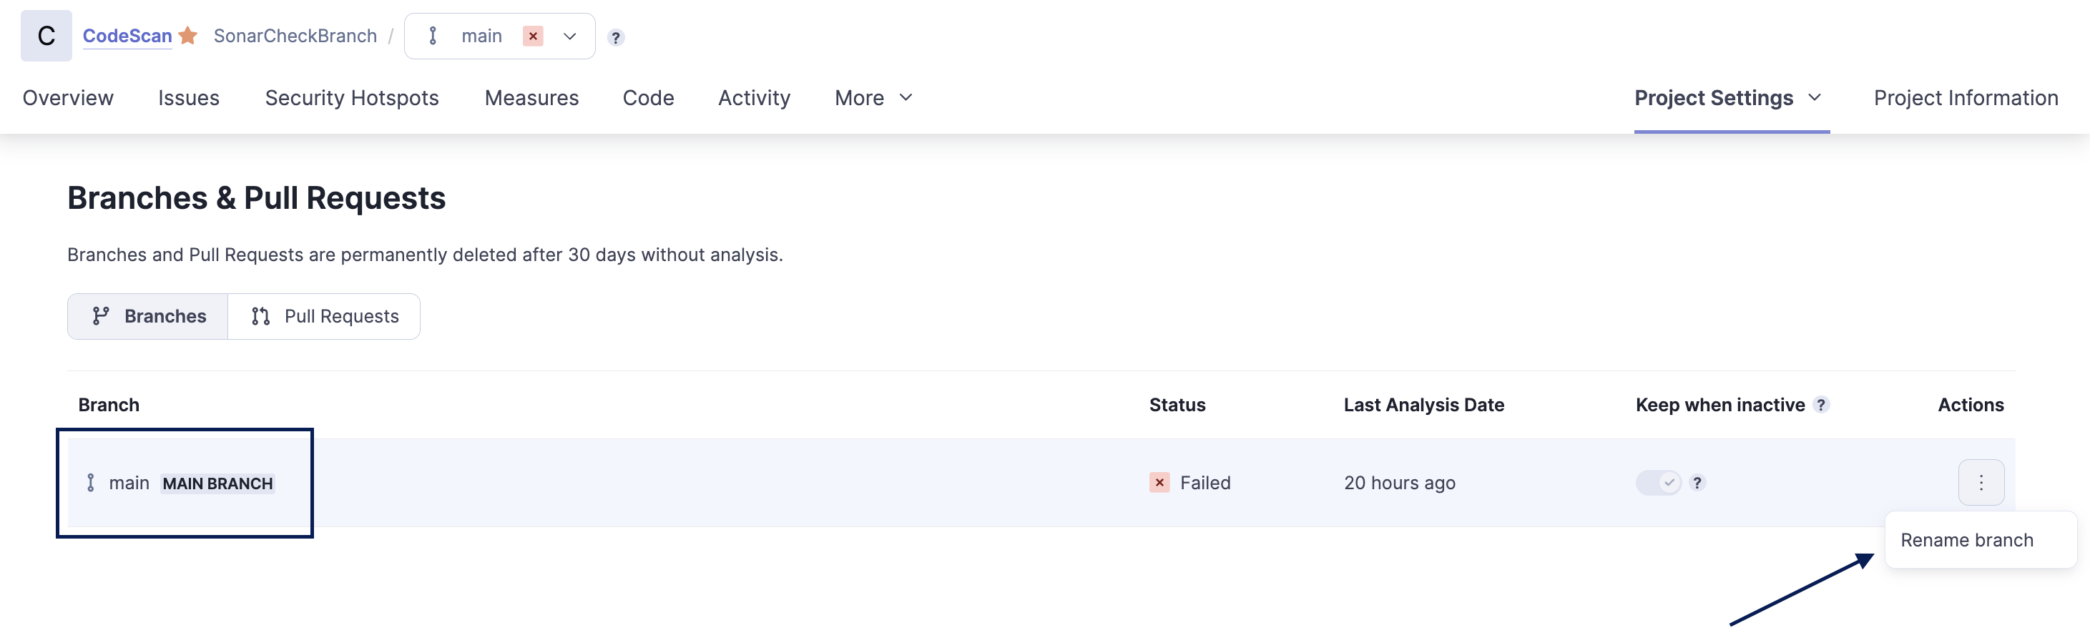Go to Project Information page
Screen dimensions: 2090x638
[x=1965, y=97]
